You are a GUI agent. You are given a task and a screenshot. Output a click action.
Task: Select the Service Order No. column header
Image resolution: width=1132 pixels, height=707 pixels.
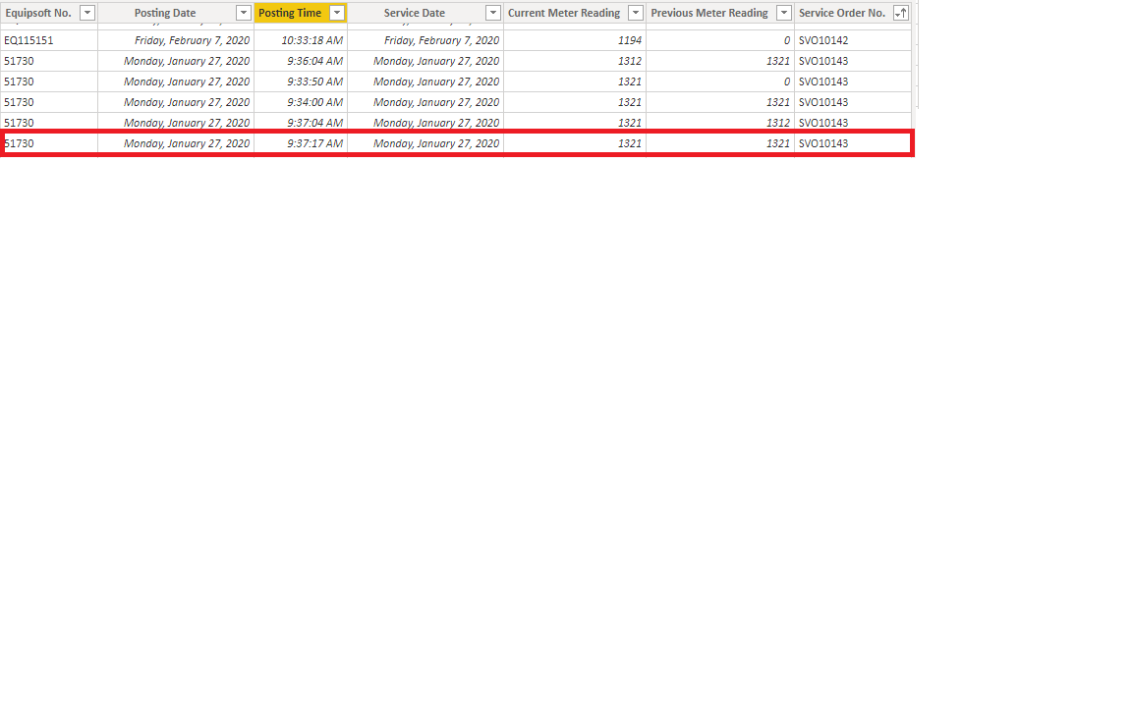click(x=842, y=13)
